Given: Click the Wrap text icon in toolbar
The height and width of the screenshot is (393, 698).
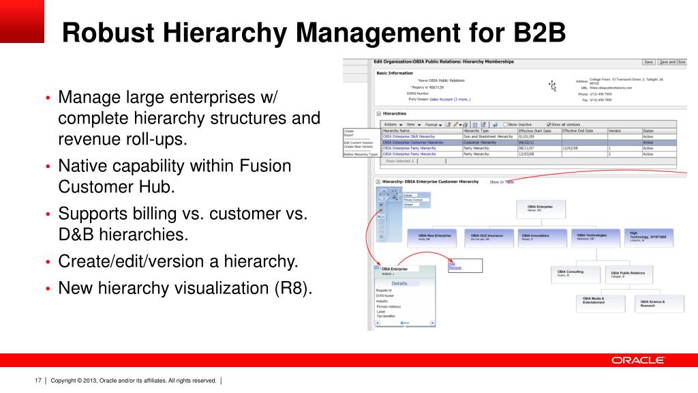Looking at the screenshot, I should point(495,125).
